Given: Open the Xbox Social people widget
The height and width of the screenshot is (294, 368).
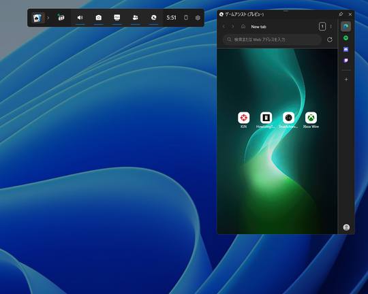Looking at the screenshot, I should 136,18.
